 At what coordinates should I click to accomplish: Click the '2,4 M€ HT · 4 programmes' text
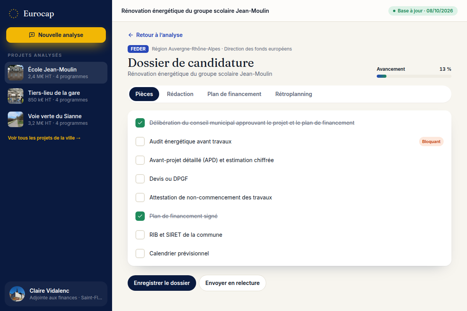(58, 77)
